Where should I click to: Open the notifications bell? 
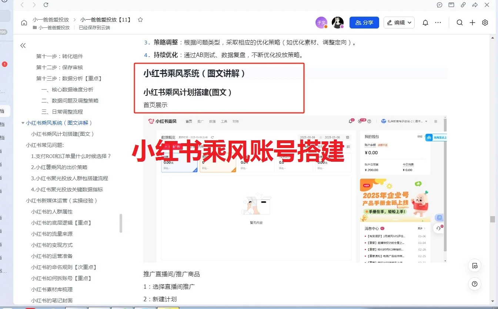[425, 23]
